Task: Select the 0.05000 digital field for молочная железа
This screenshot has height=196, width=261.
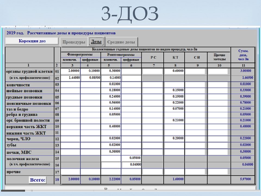Action: click(x=131, y=158)
